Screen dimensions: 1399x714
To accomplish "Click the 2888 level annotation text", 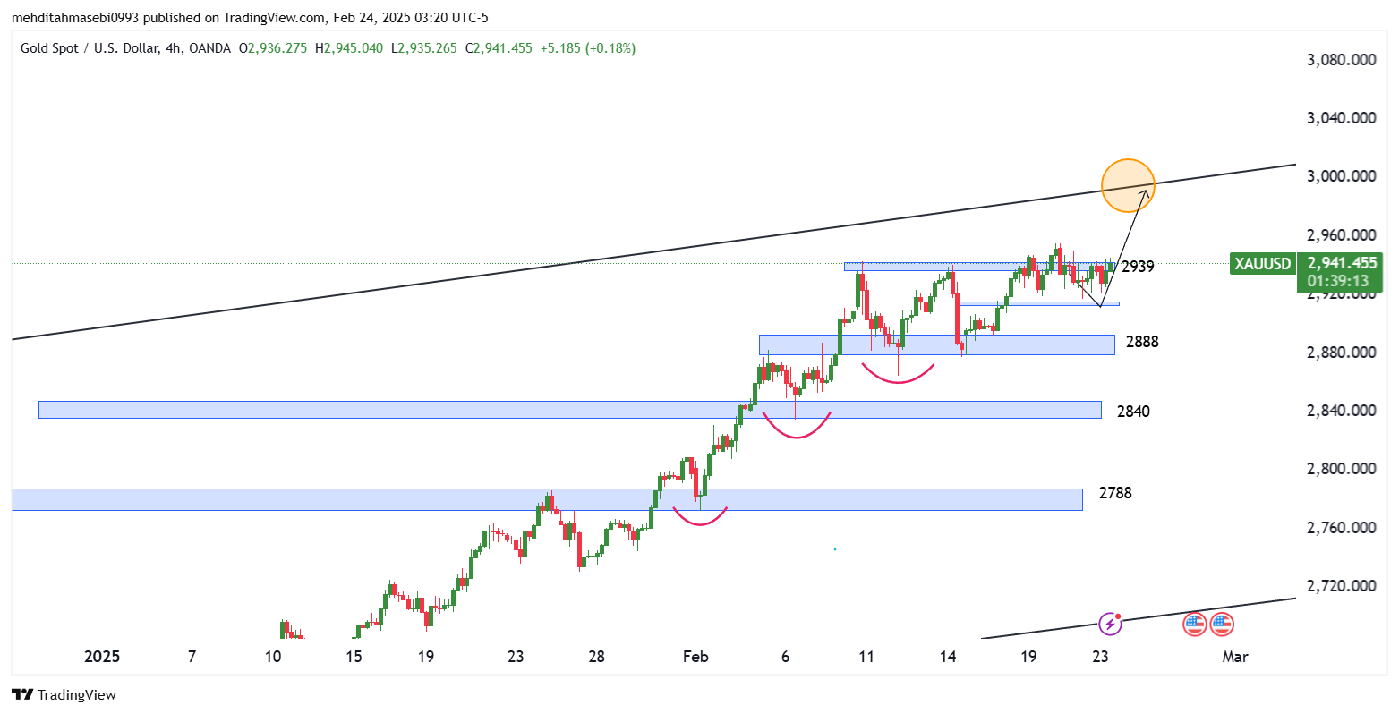I will point(1142,342).
